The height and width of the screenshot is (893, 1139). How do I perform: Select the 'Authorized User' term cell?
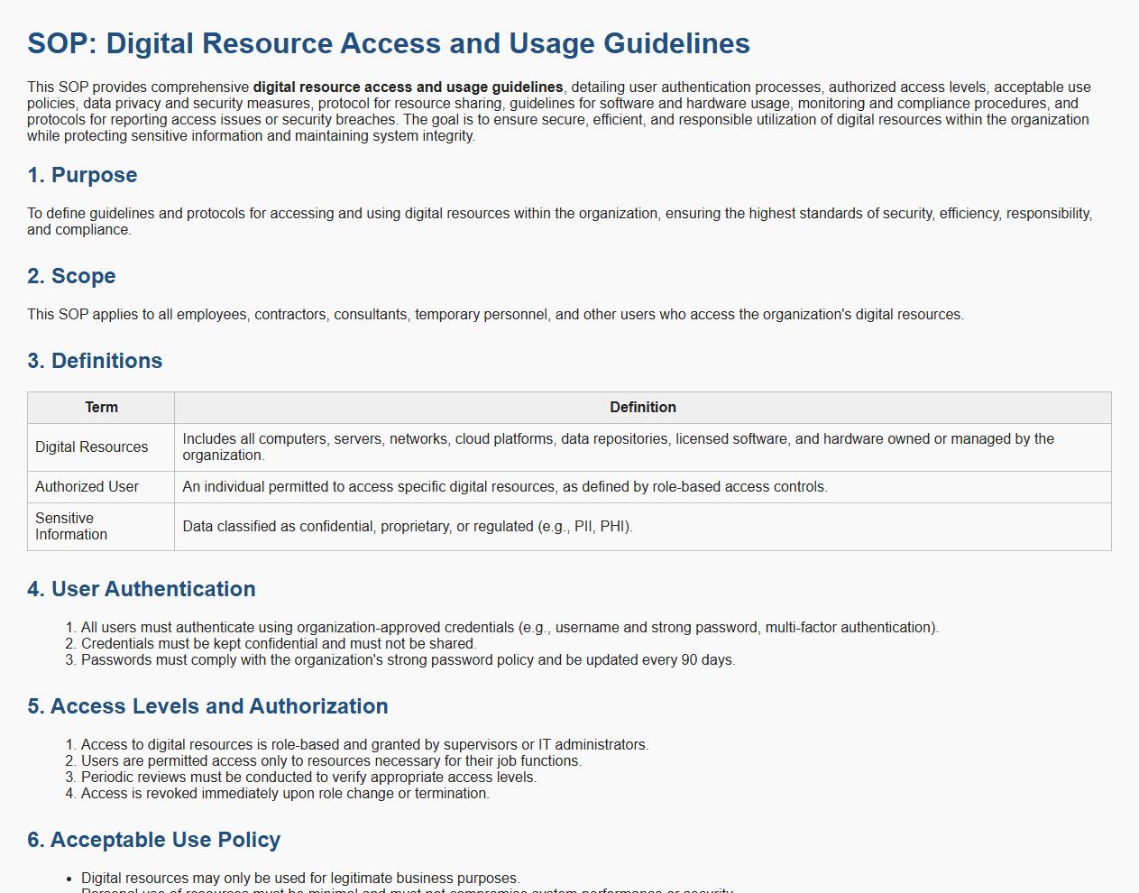[87, 487]
